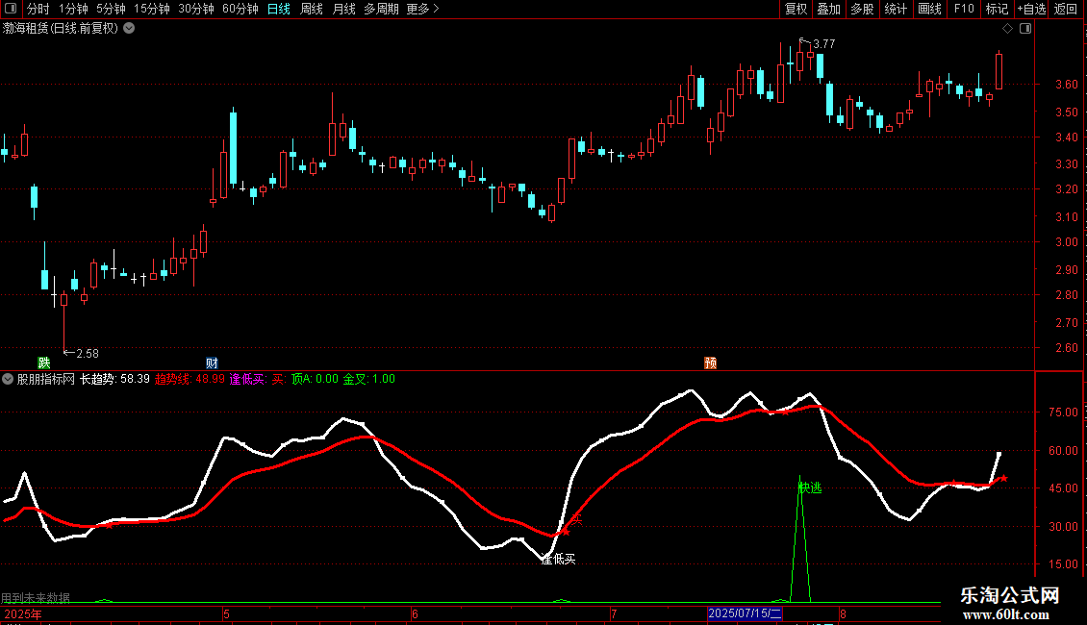Image resolution: width=1087 pixels, height=625 pixels.
Task: Add stock with +自选 button
Action: tap(1031, 9)
